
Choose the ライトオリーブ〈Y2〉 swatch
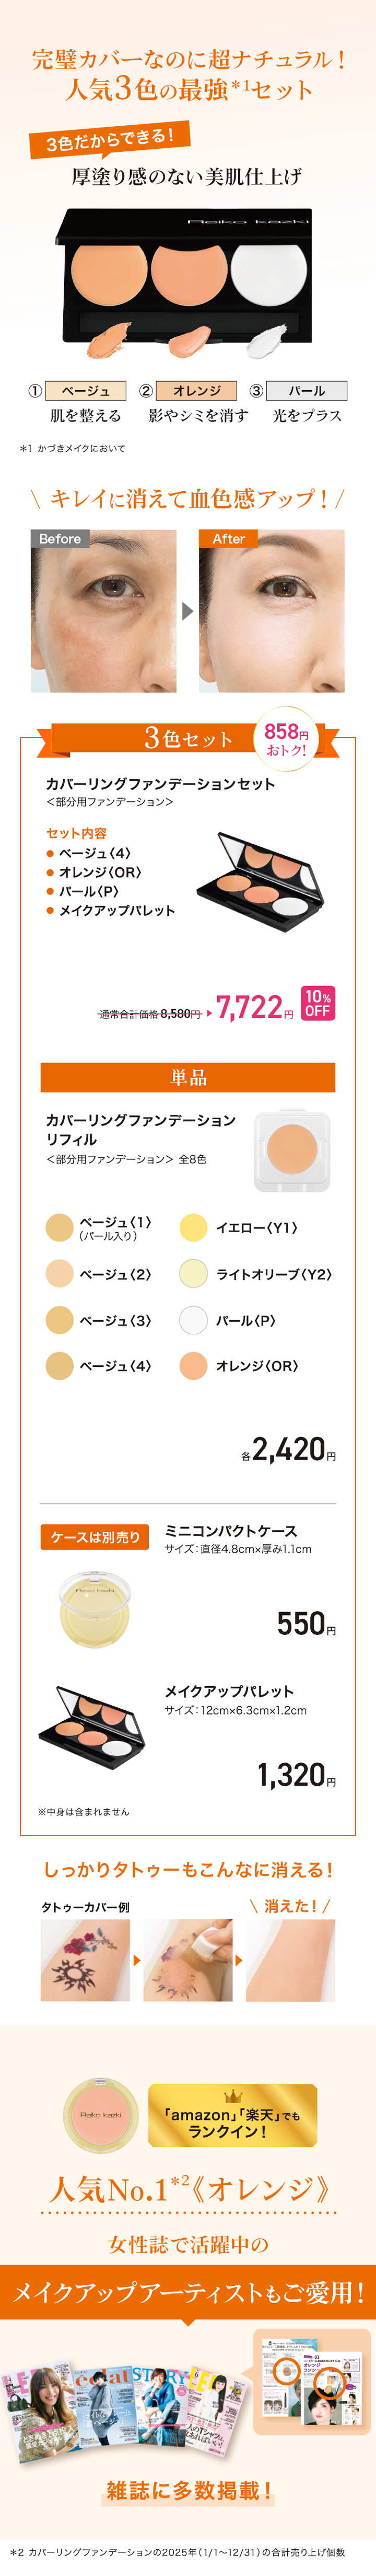194,1273
